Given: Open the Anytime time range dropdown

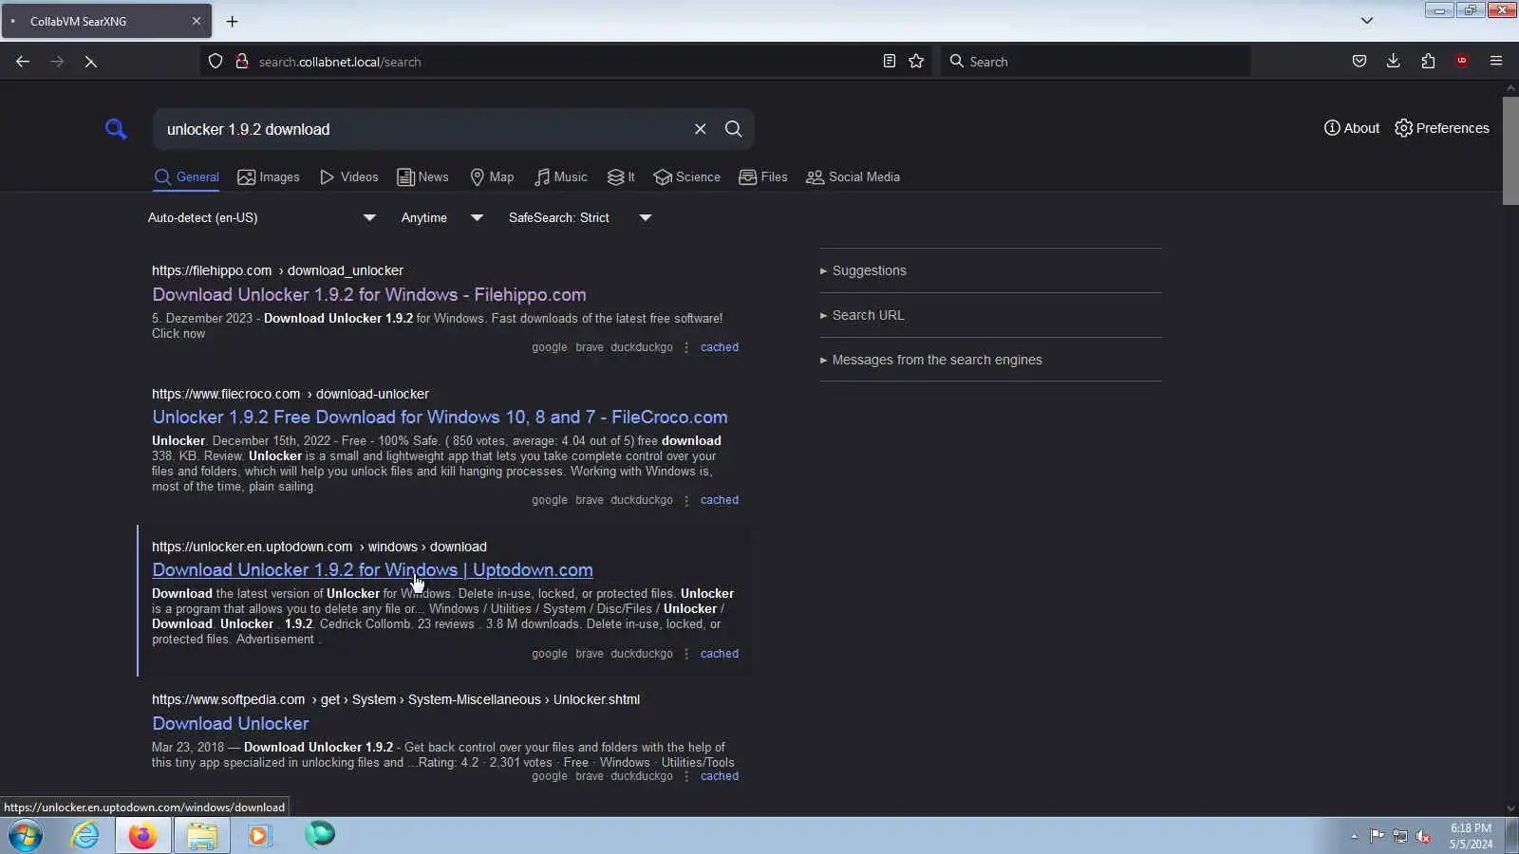Looking at the screenshot, I should [443, 218].
